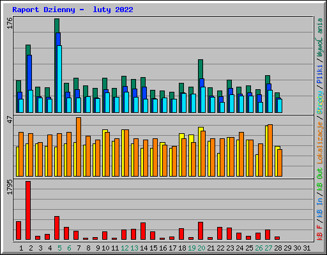Select day label '14' on the x-axis

point(144,248)
